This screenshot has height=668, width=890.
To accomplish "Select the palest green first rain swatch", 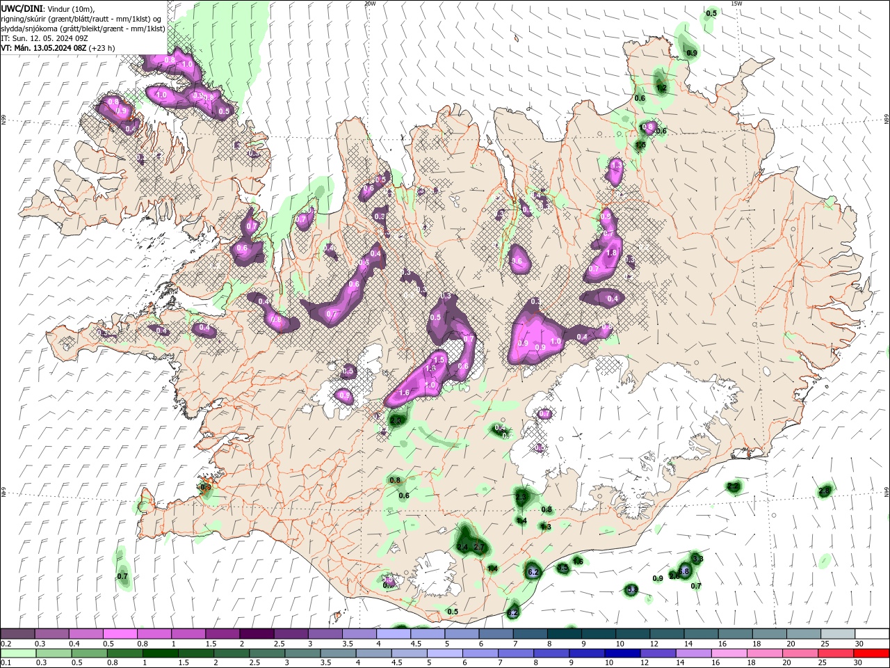I will tap(17, 653).
